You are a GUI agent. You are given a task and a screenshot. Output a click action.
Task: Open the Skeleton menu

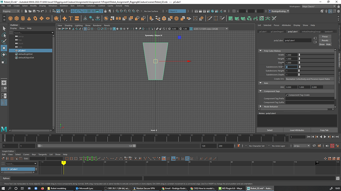[64, 6]
